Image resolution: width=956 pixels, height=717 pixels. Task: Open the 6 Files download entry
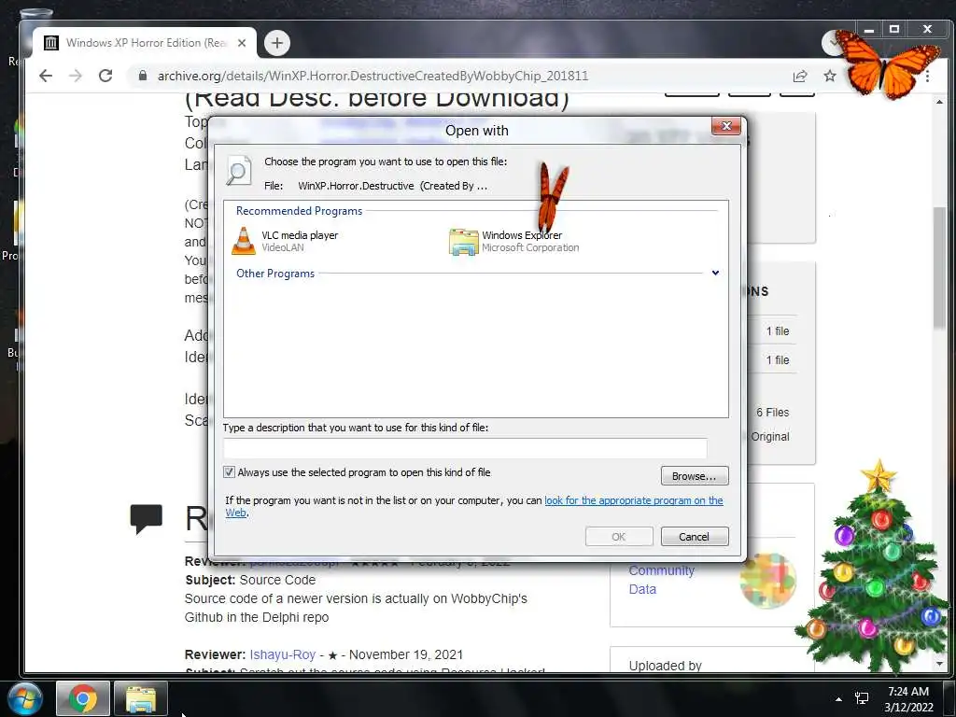[772, 412]
